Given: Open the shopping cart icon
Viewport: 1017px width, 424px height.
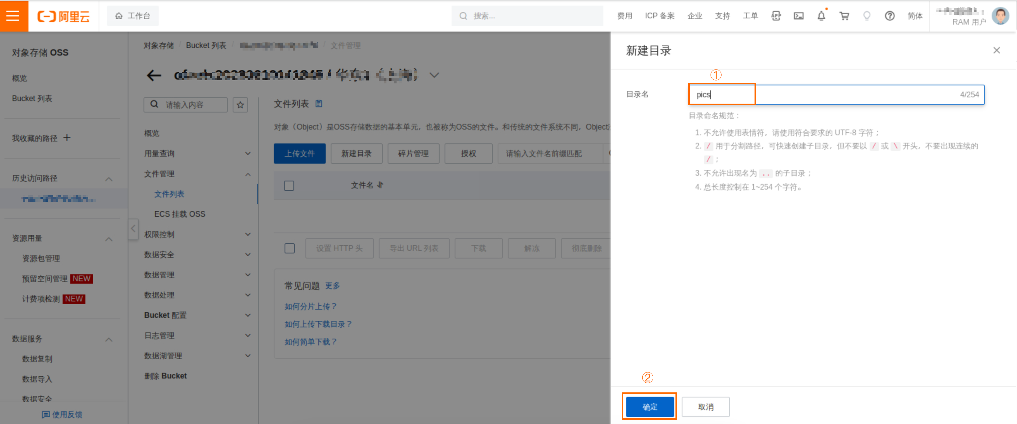Looking at the screenshot, I should click(844, 16).
